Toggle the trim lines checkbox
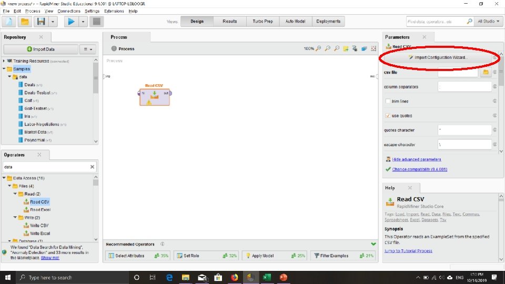505x284 pixels. click(x=388, y=101)
